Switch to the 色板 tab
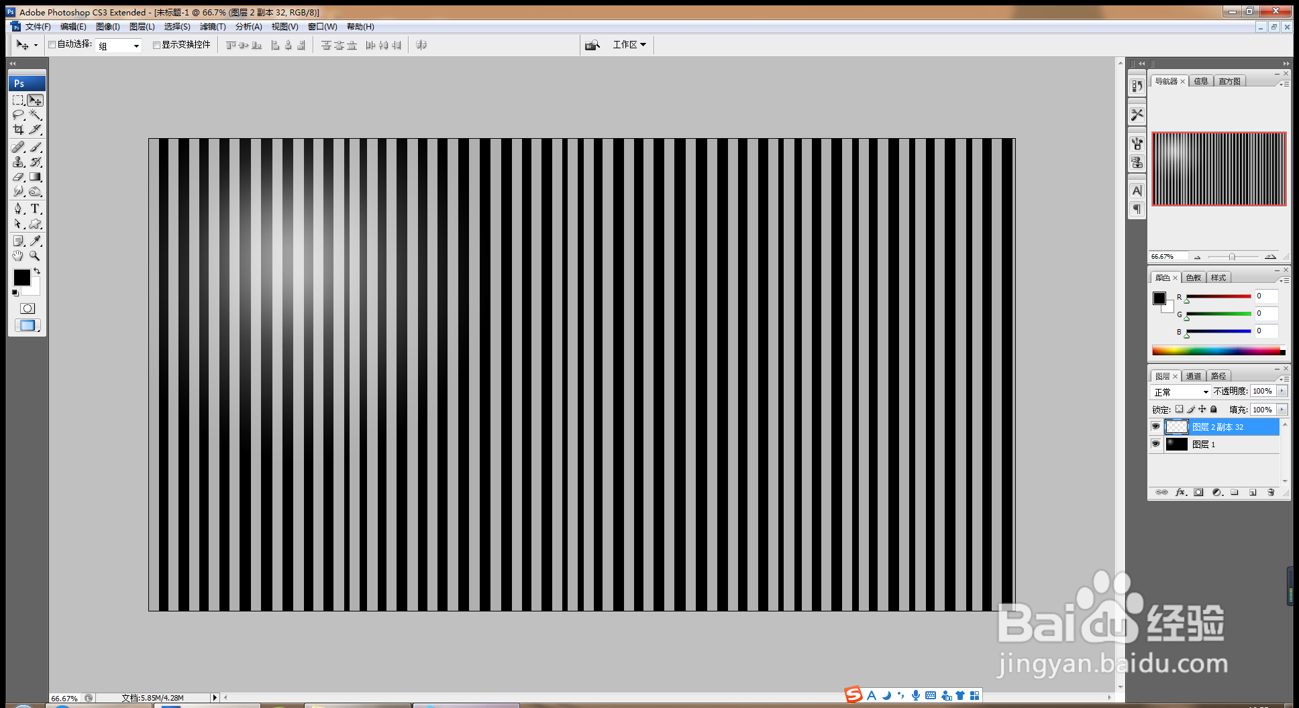 pos(1193,278)
